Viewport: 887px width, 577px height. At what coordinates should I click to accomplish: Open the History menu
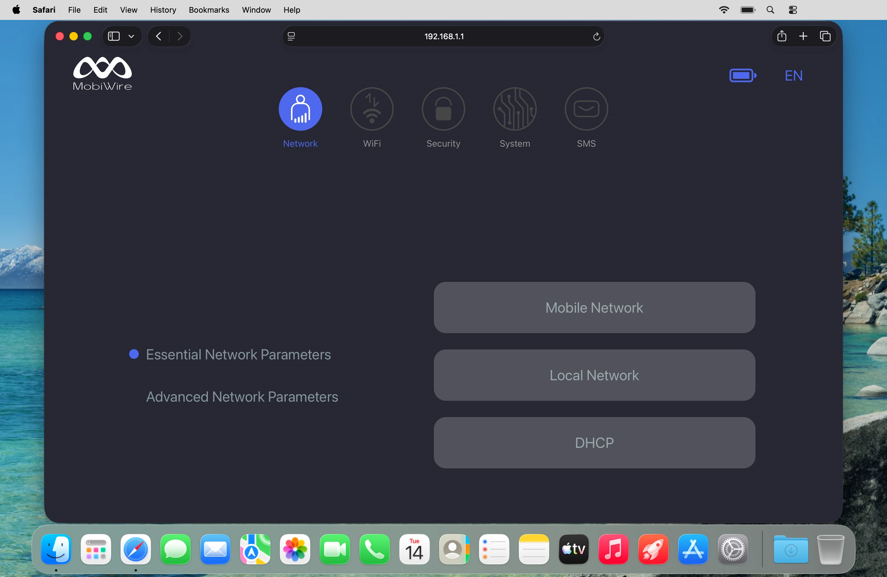point(163,10)
